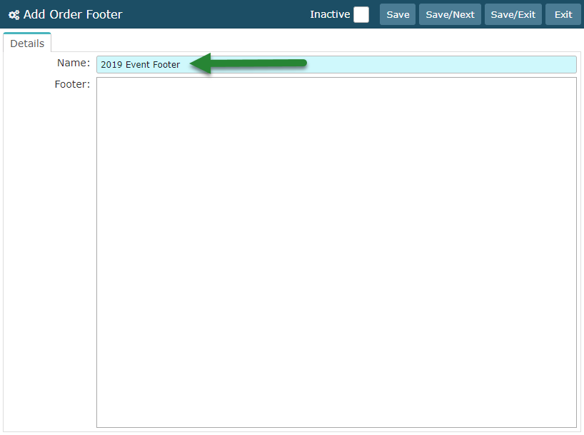Open the Details tab
Image resolution: width=584 pixels, height=435 pixels.
tap(27, 43)
